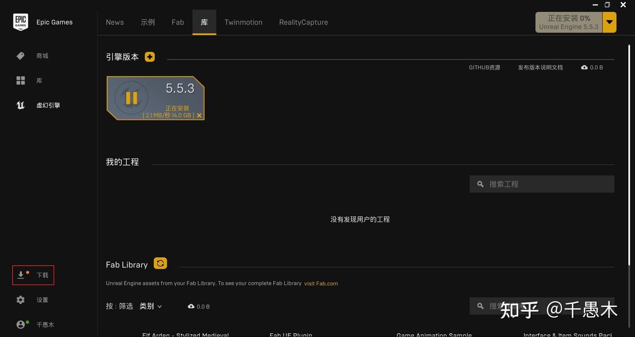Expand the Unreal Engine 5.5.3 install dropdown

tap(609, 22)
